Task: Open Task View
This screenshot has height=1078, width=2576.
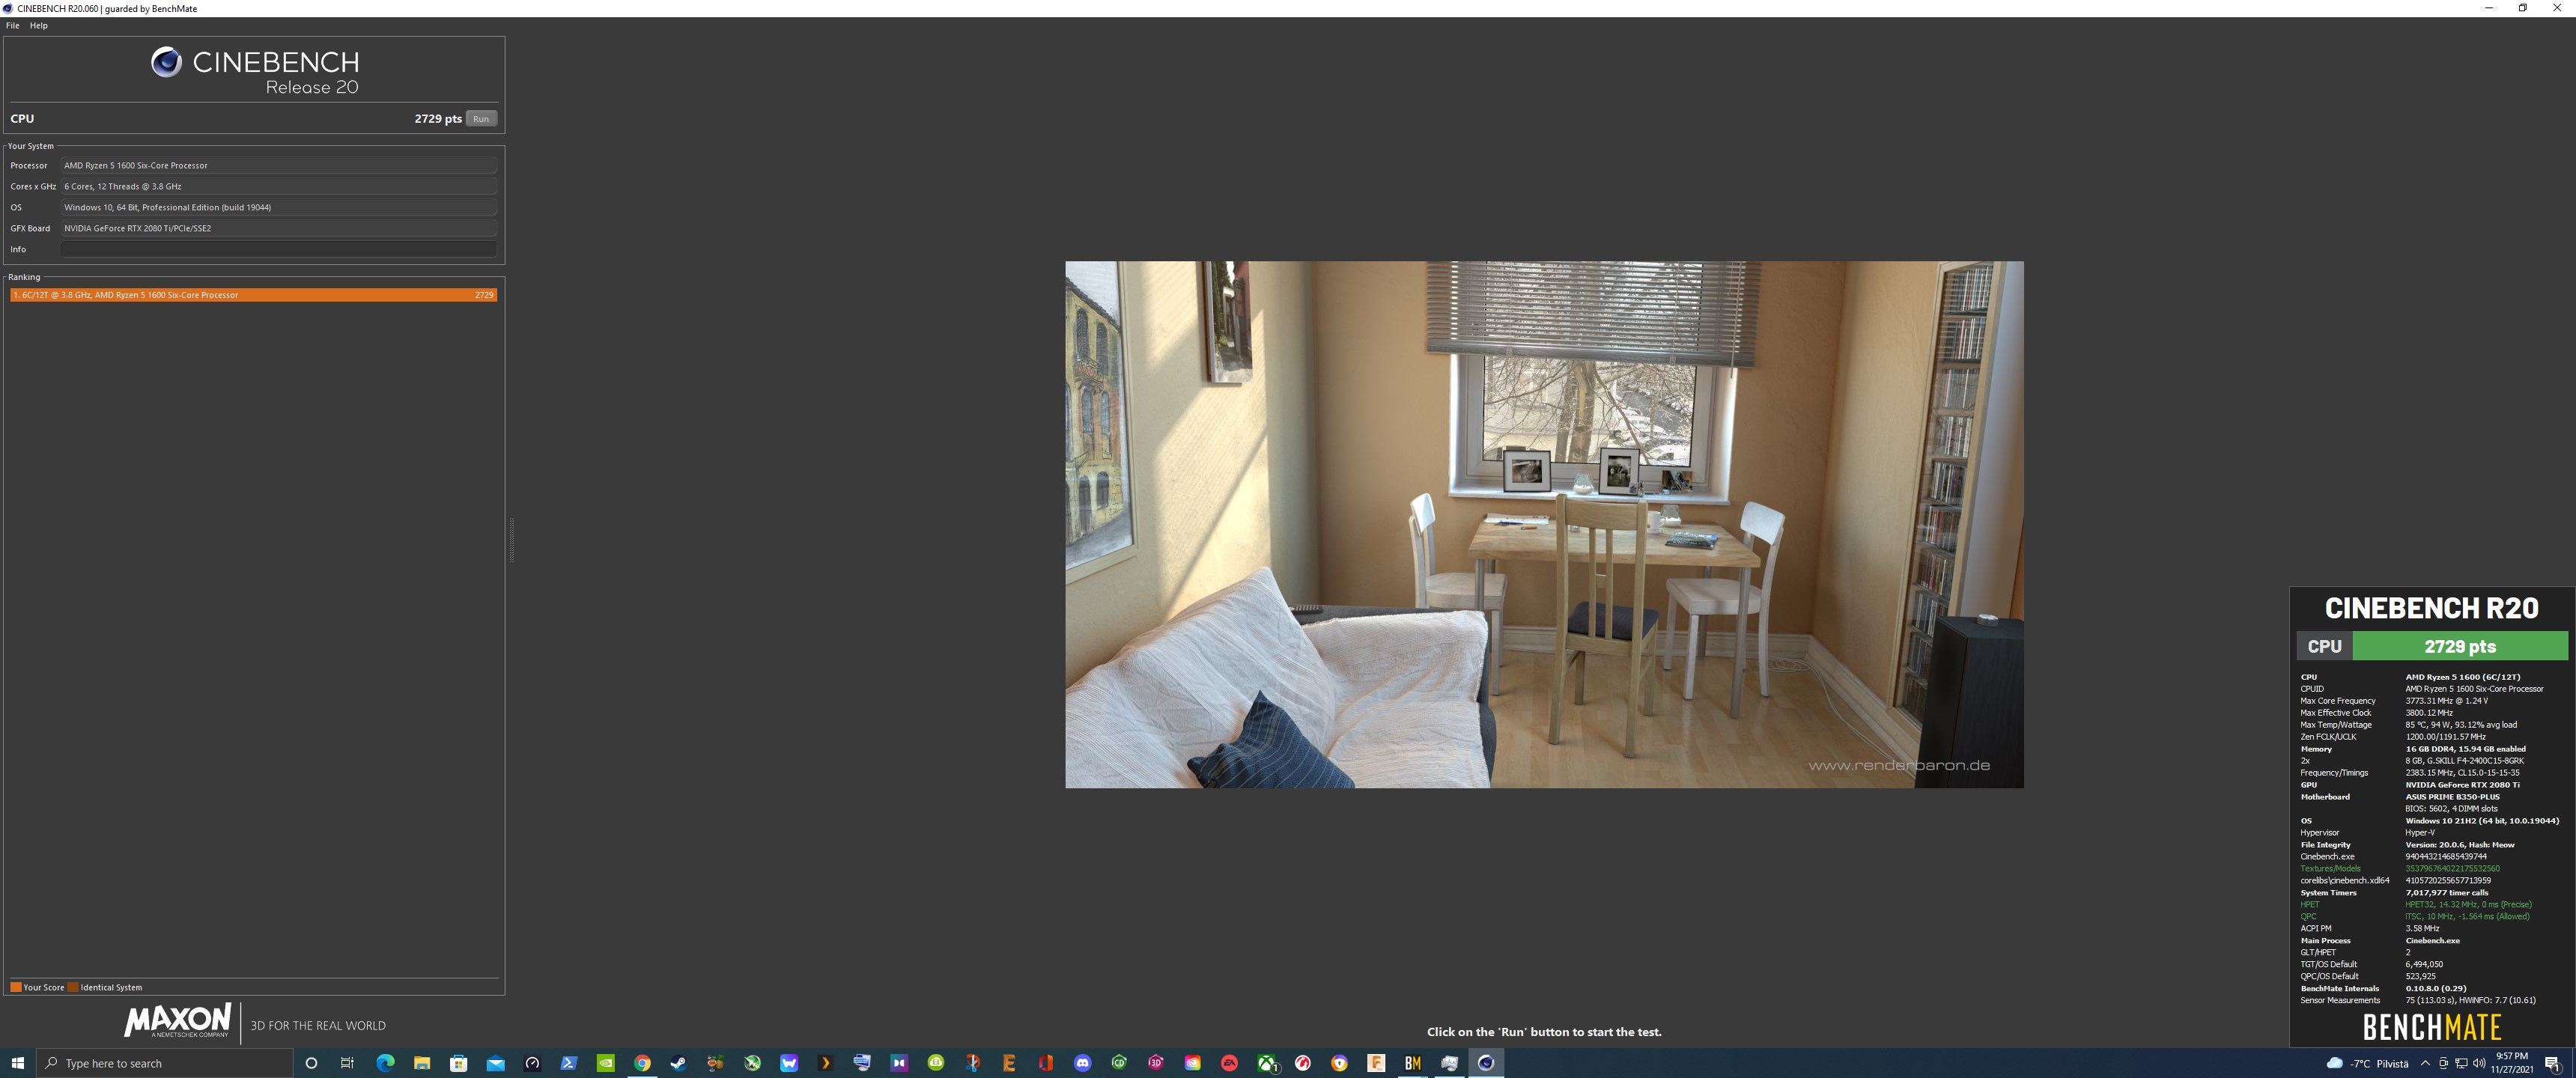Action: [x=347, y=1063]
